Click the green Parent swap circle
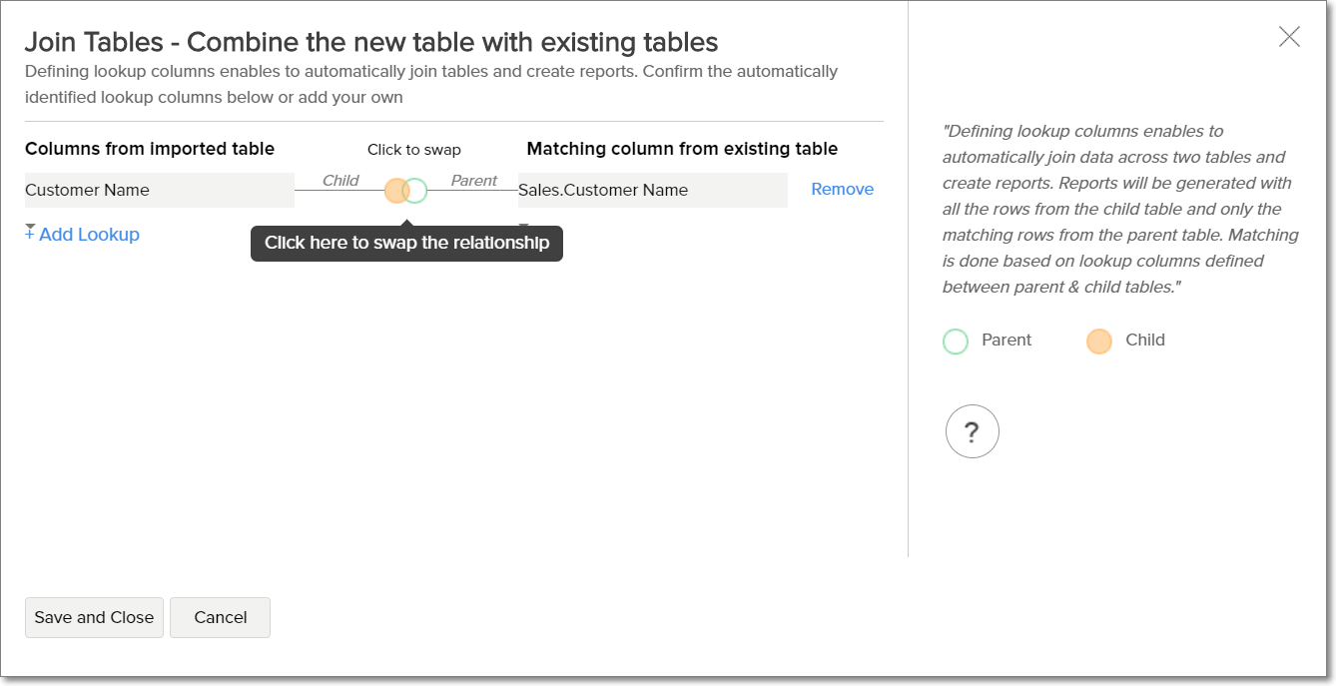 click(417, 191)
